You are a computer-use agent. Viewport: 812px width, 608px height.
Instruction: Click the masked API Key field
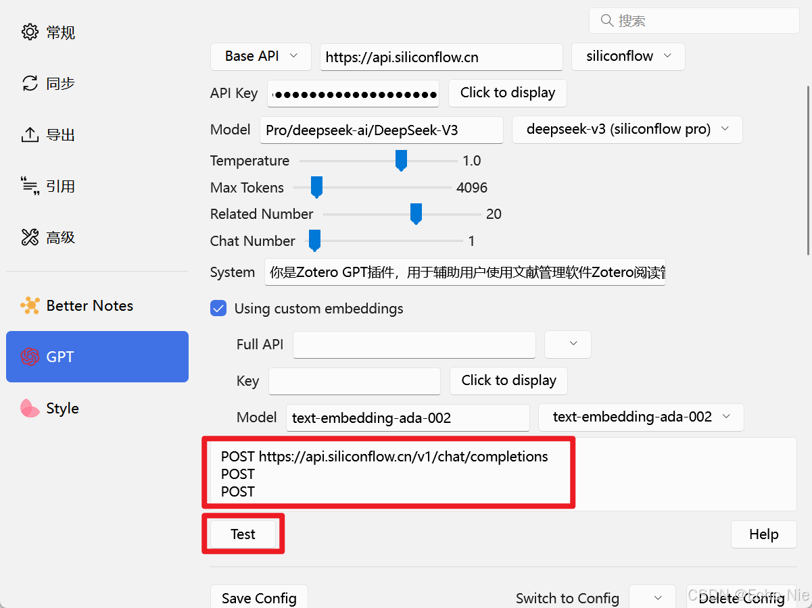tap(354, 93)
